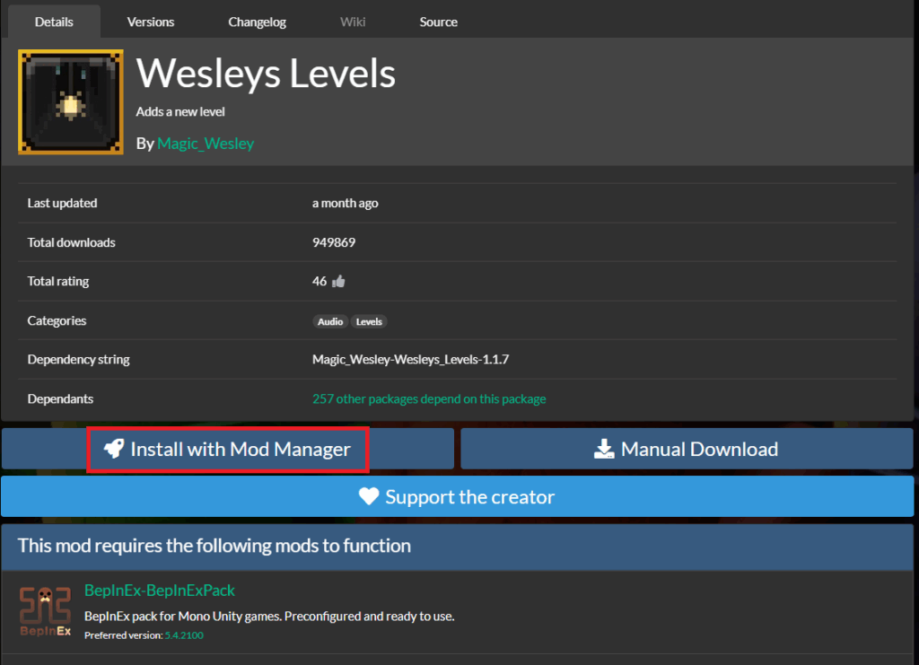Click the total downloads value 949869
The width and height of the screenshot is (919, 665).
coord(334,242)
